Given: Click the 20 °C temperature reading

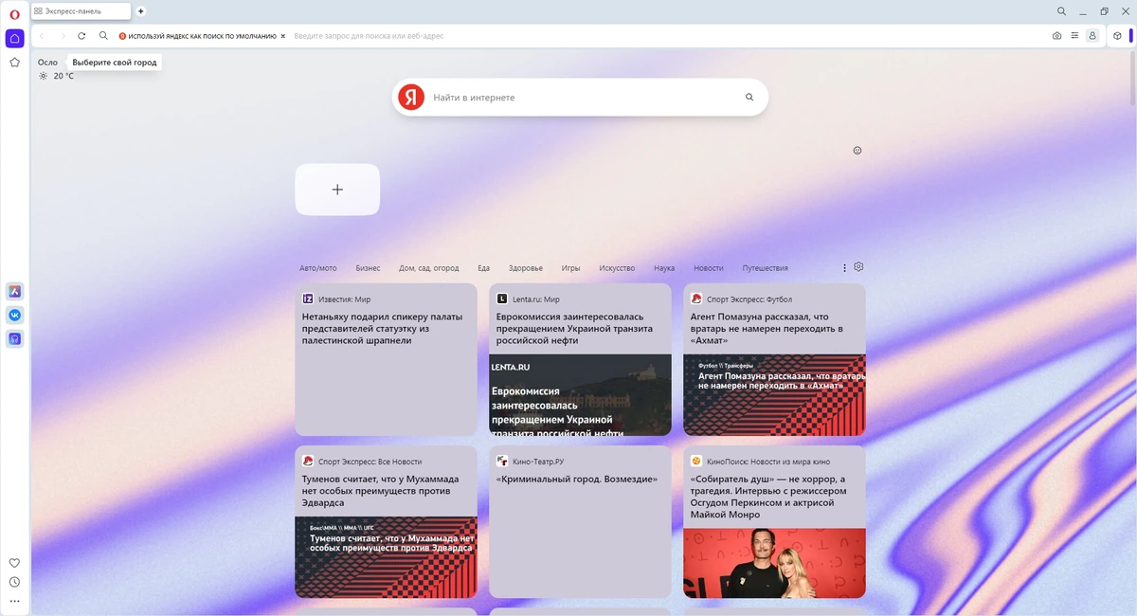Looking at the screenshot, I should click(x=63, y=76).
